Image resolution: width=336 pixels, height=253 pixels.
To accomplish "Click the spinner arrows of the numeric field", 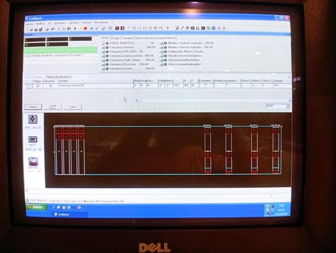I will pyautogui.click(x=288, y=106).
